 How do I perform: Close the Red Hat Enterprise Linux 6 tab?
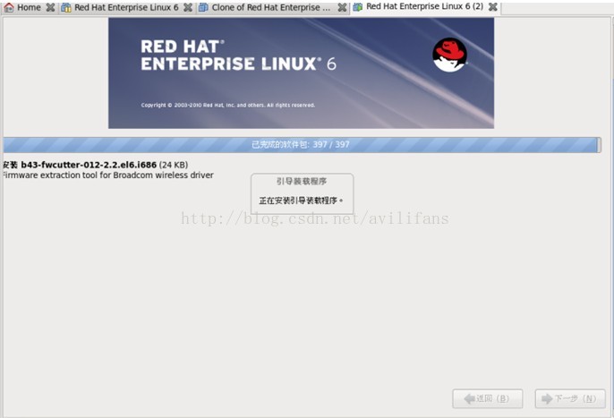(x=188, y=7)
